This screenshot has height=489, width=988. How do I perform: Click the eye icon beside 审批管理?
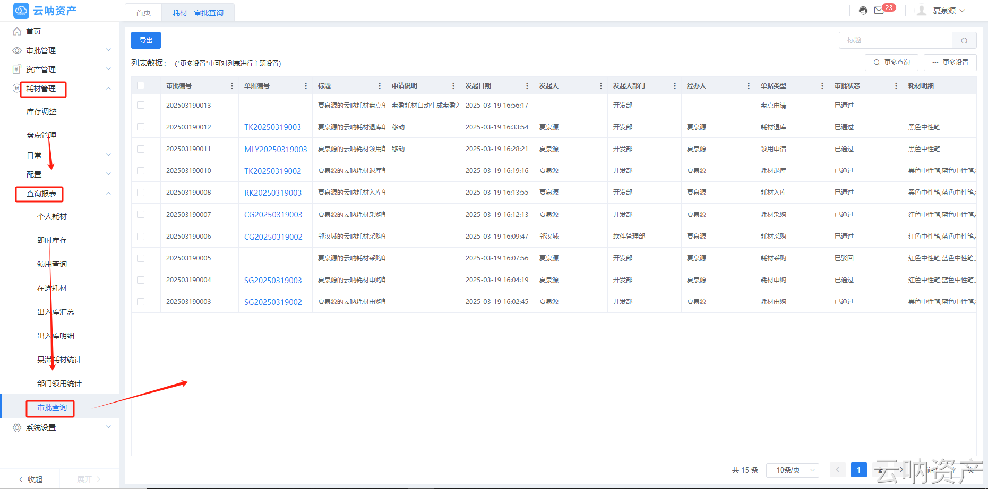[17, 50]
